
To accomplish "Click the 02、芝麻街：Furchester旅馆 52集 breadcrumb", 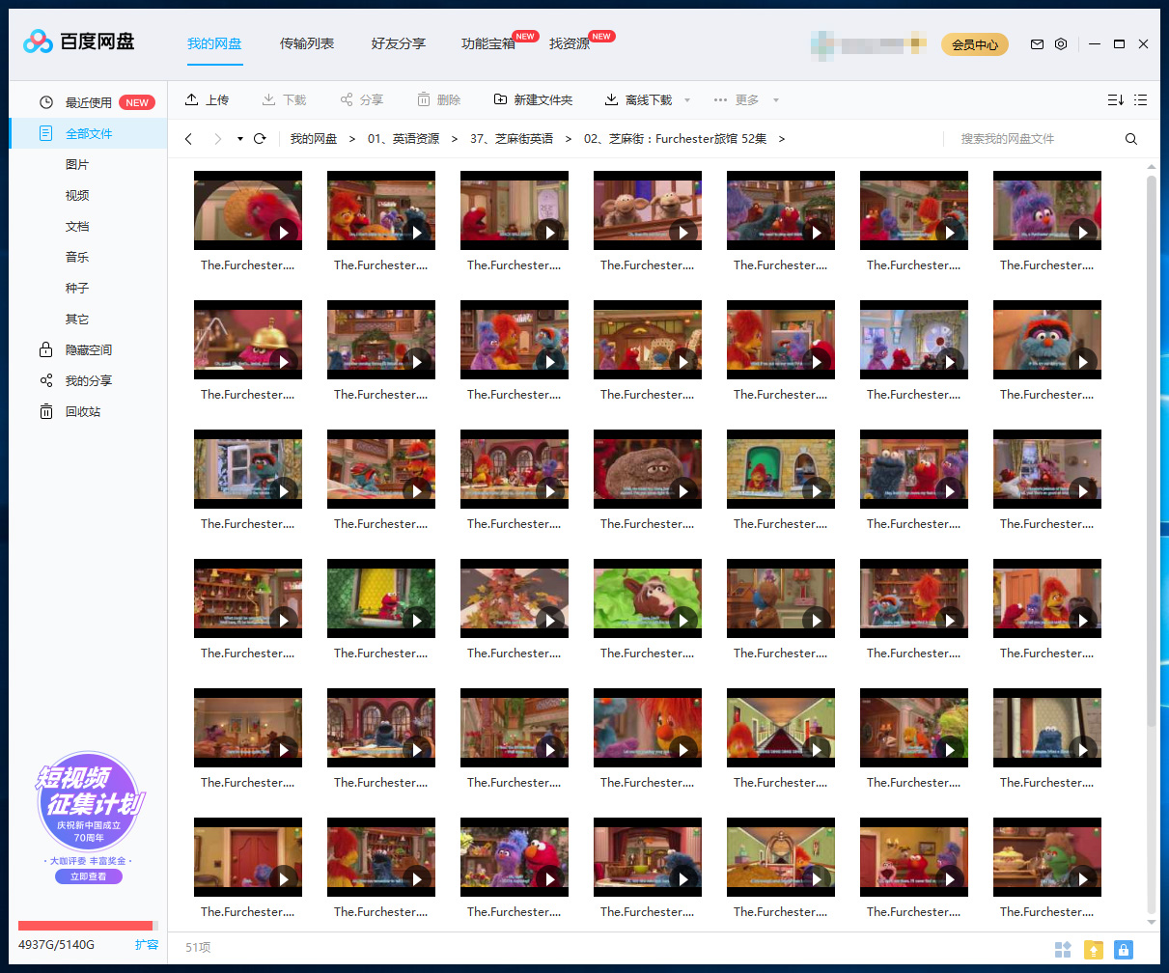I will pyautogui.click(x=676, y=139).
